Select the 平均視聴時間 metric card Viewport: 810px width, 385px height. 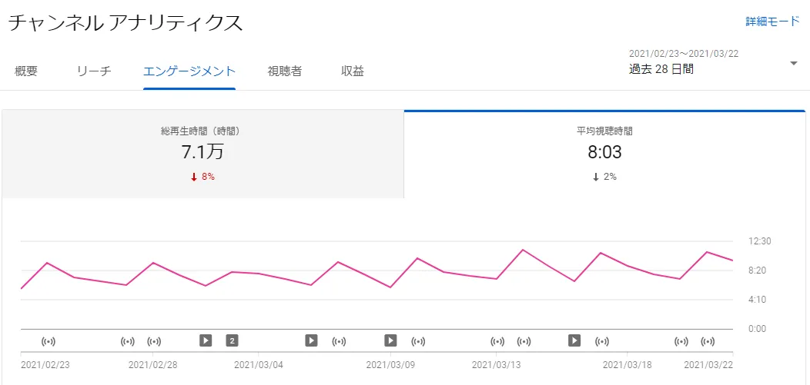[x=604, y=154]
